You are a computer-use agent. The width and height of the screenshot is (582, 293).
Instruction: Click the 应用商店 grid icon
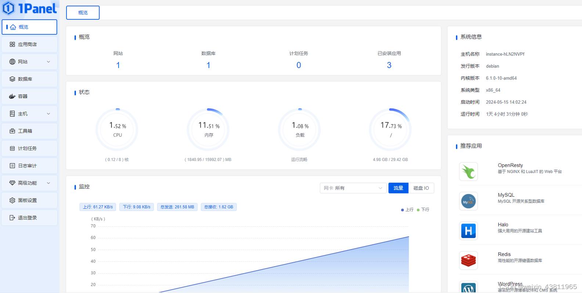(x=12, y=44)
